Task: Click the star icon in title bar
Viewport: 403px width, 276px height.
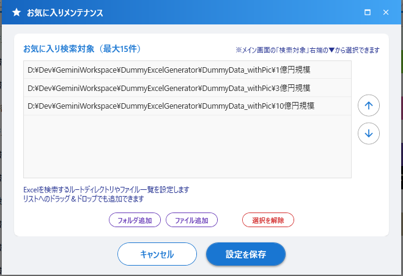Action: pyautogui.click(x=17, y=12)
